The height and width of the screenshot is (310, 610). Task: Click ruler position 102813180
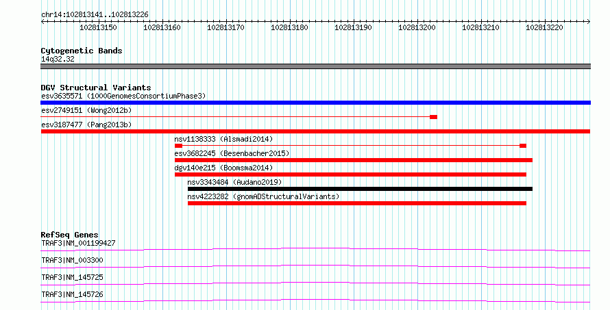pos(289,27)
